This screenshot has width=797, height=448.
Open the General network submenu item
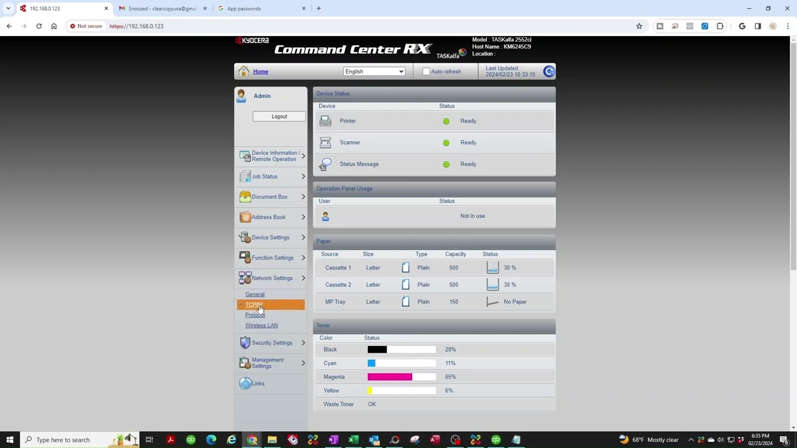[255, 294]
